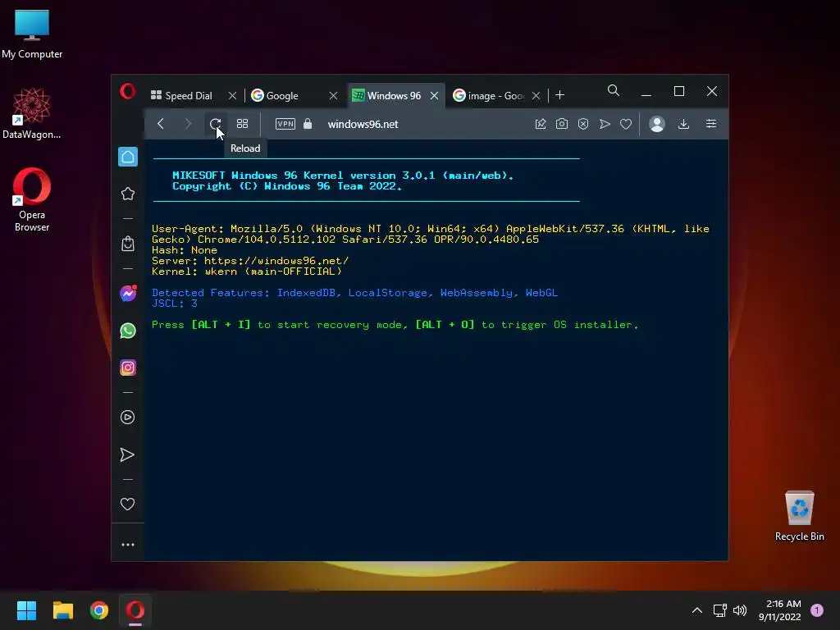Click the '[ALT + O]' OS installer text
Image resolution: width=840 pixels, height=630 pixels.
click(445, 325)
